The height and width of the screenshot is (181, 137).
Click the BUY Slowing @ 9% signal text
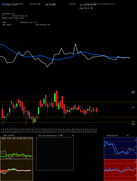(43, 25)
